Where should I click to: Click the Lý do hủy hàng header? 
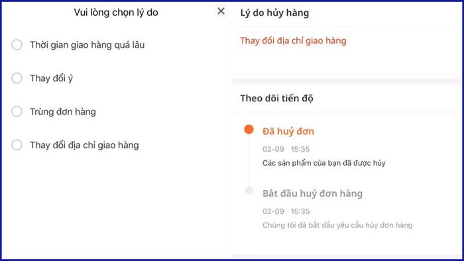[x=274, y=13]
